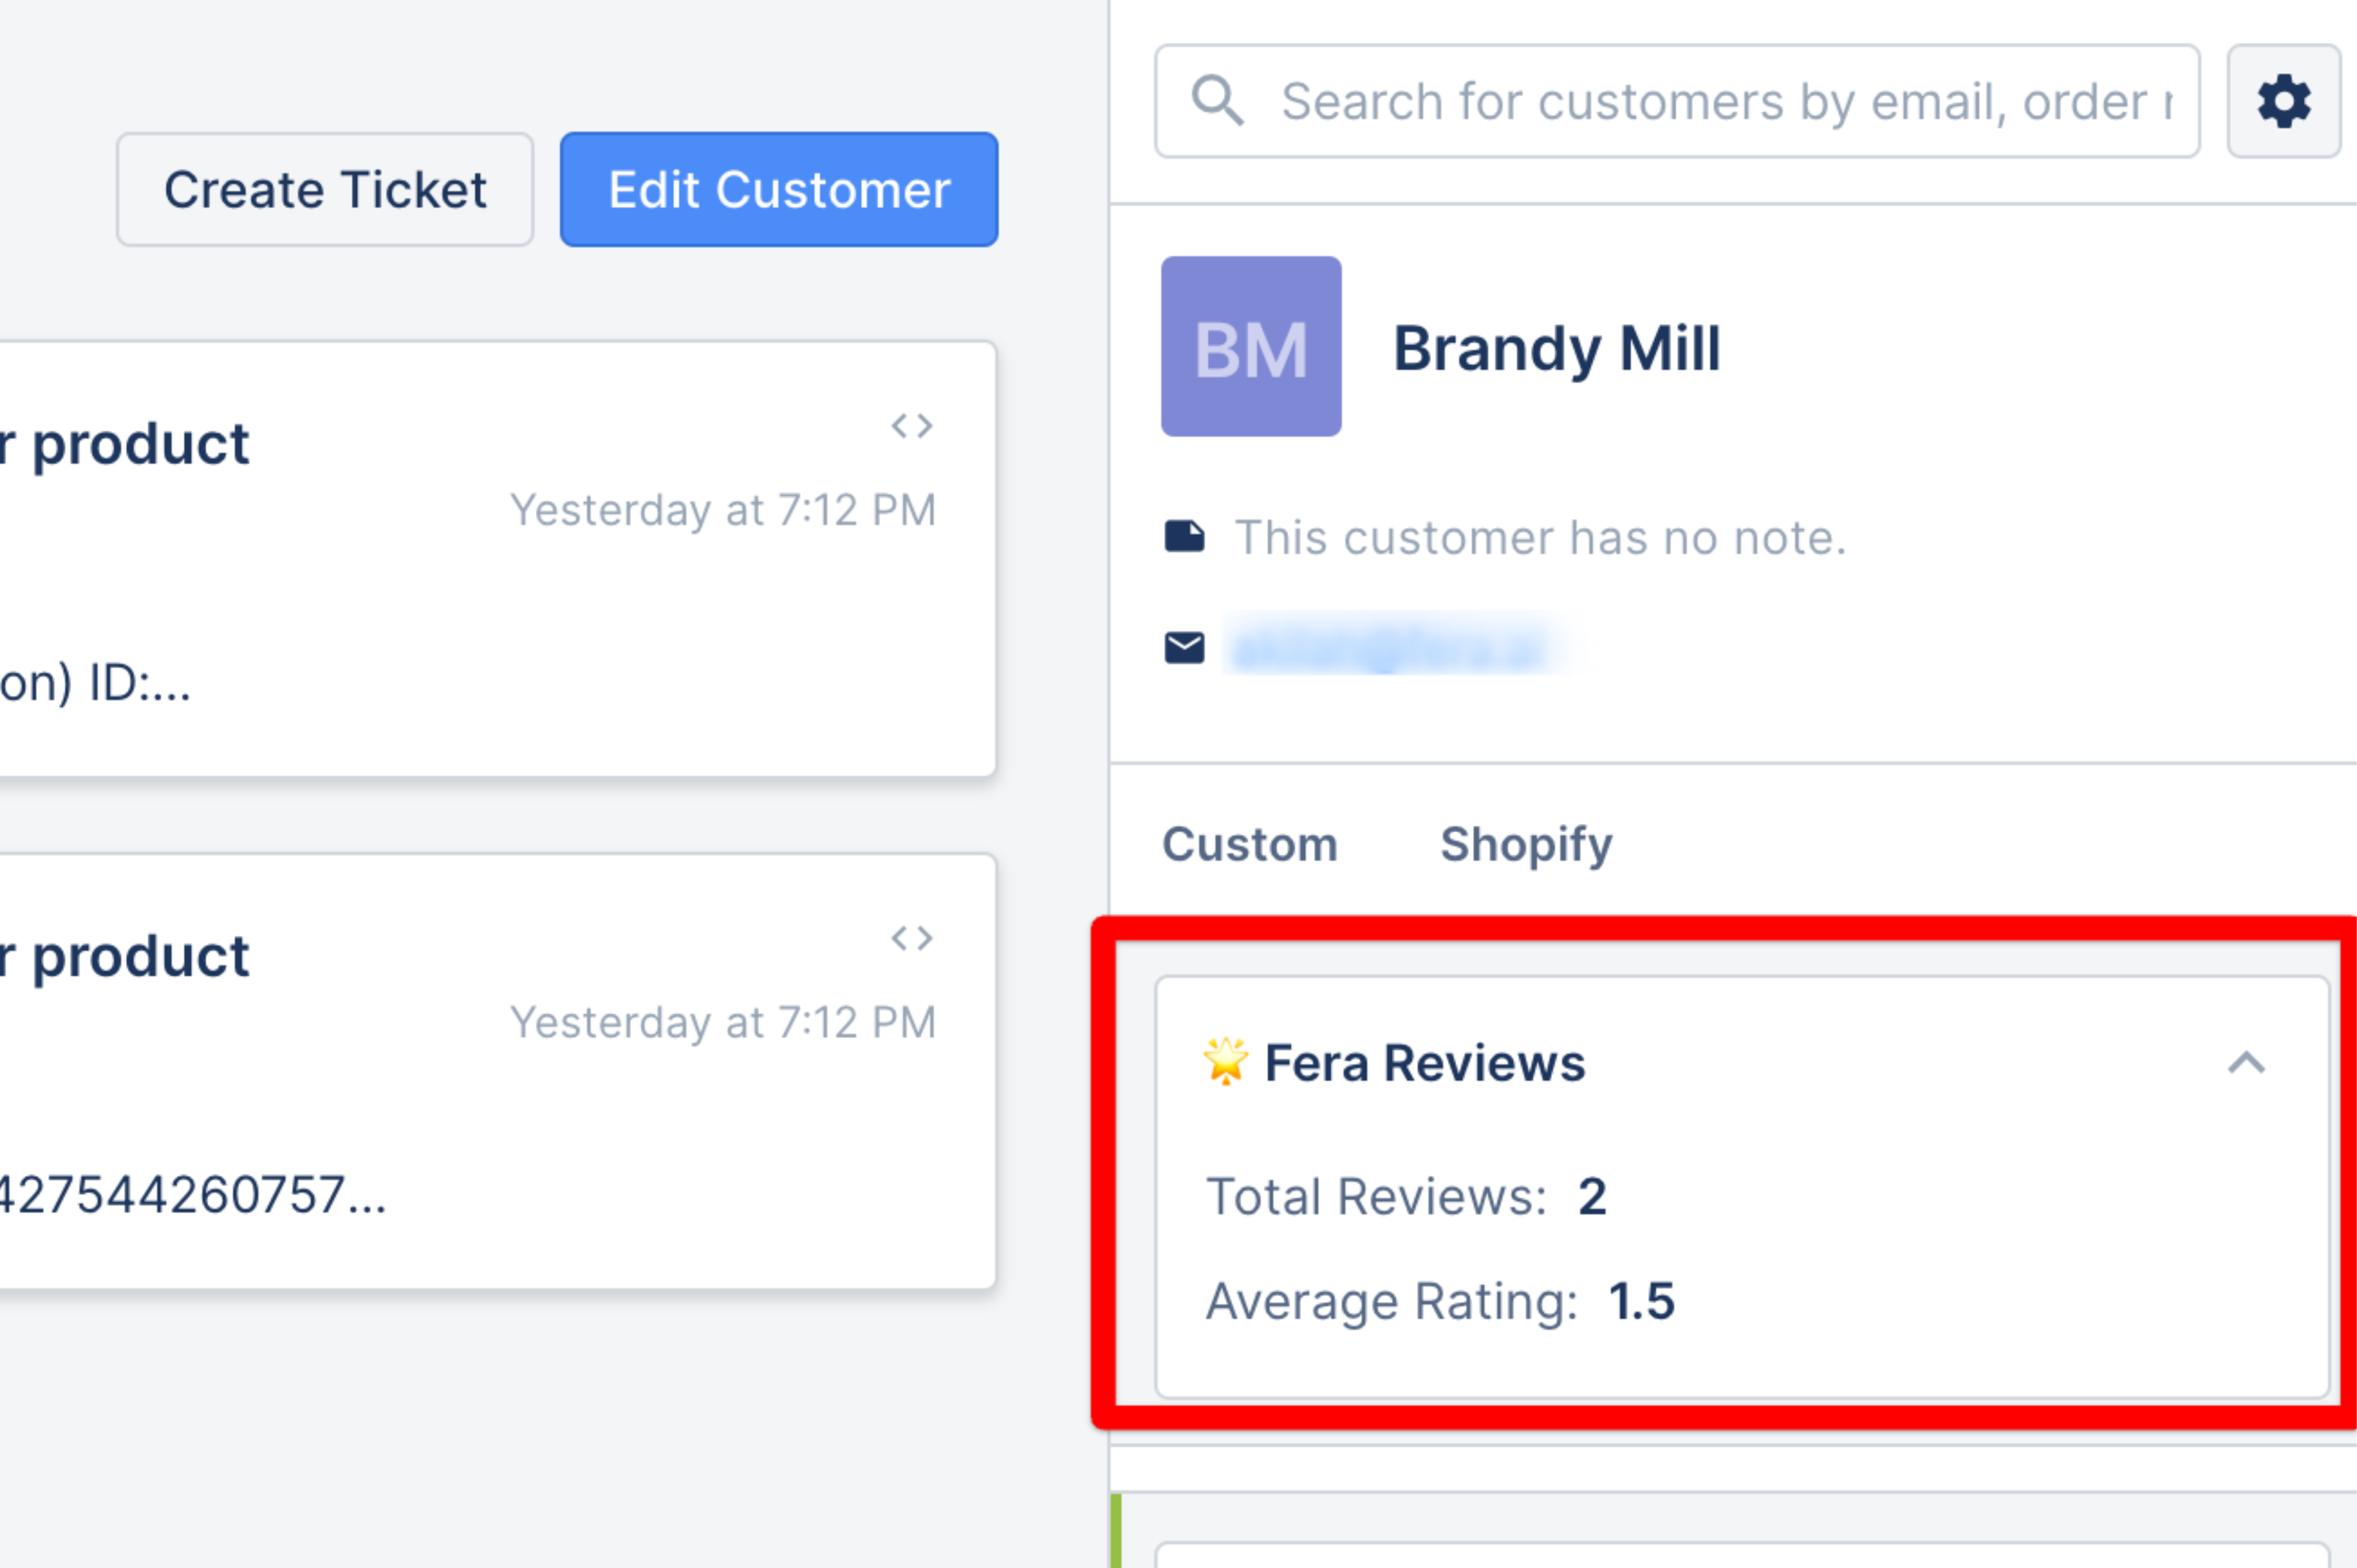
Task: Click code brackets icon on second ticket
Action: pyautogui.click(x=912, y=939)
